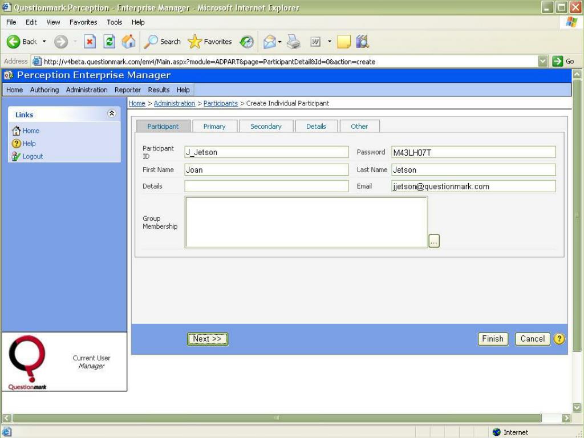Click the Print icon

point(294,42)
